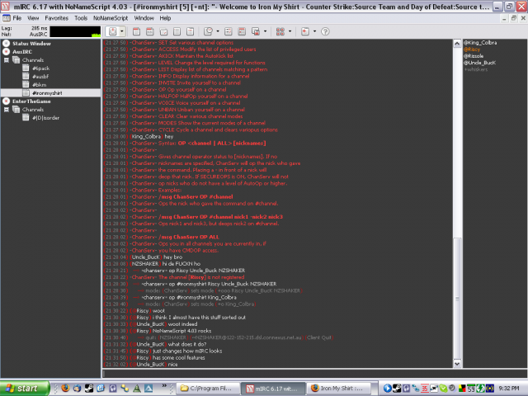Open the File menu
Image resolution: width=528 pixels, height=396 pixels.
pyautogui.click(x=16, y=18)
